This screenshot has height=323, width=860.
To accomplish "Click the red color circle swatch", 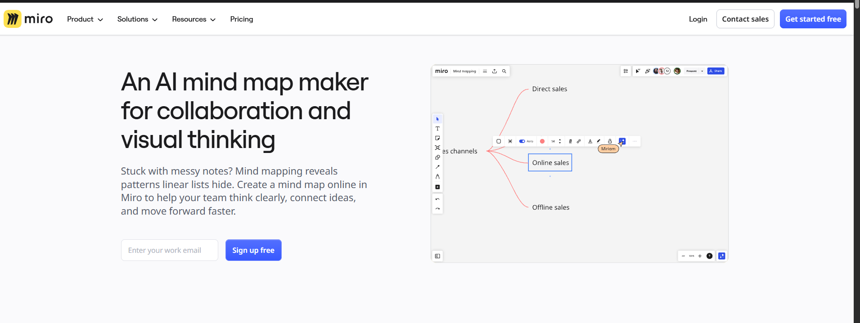I will click(x=542, y=141).
